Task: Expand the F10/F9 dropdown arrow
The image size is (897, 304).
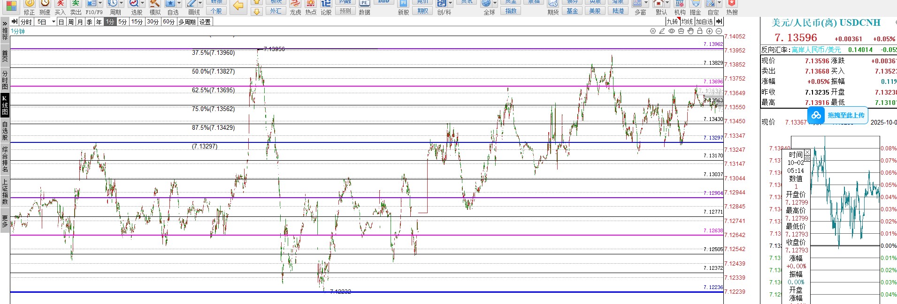Action: coord(100,3)
